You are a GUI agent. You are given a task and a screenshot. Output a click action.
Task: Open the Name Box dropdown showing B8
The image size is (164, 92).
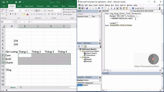click(x=13, y=21)
